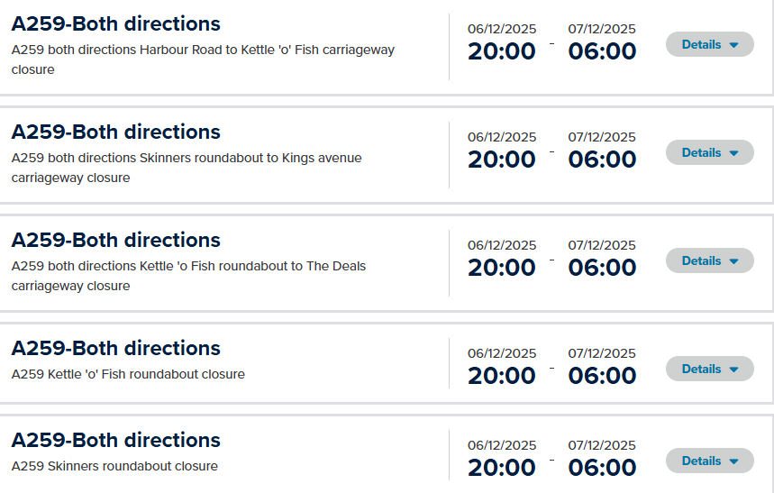The height and width of the screenshot is (493, 774).
Task: Click 'A259 Skinners roundabout closure' text
Action: (114, 466)
